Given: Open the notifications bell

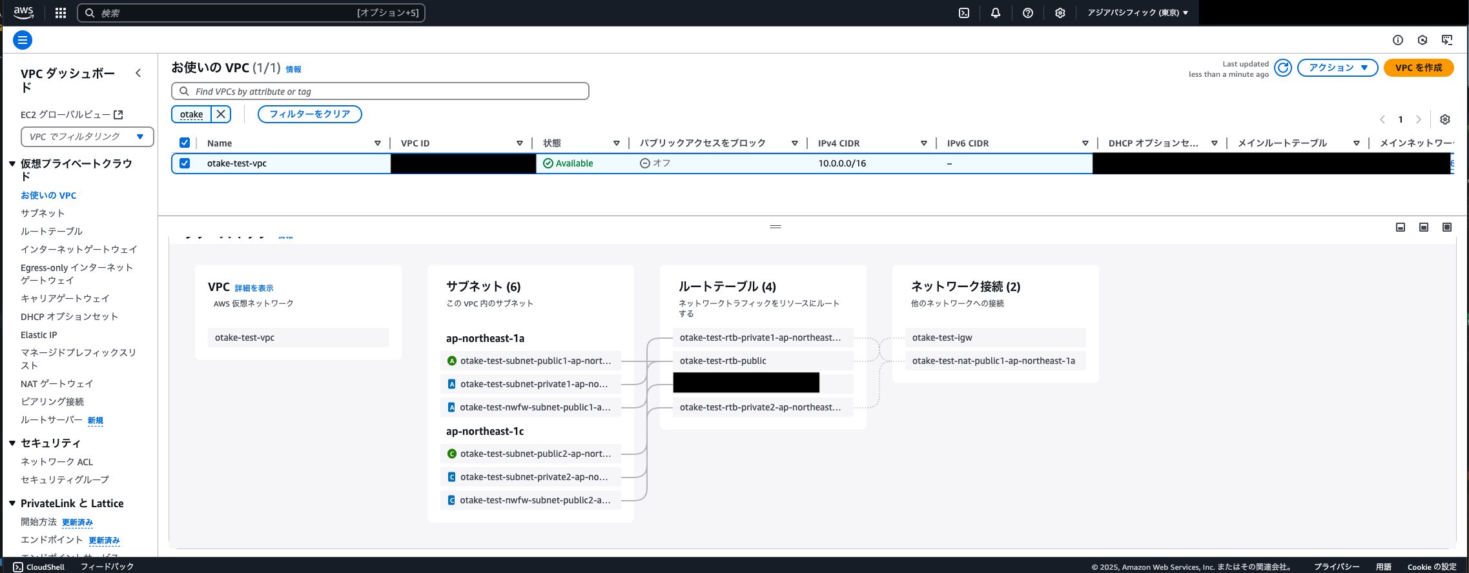Looking at the screenshot, I should pos(996,13).
